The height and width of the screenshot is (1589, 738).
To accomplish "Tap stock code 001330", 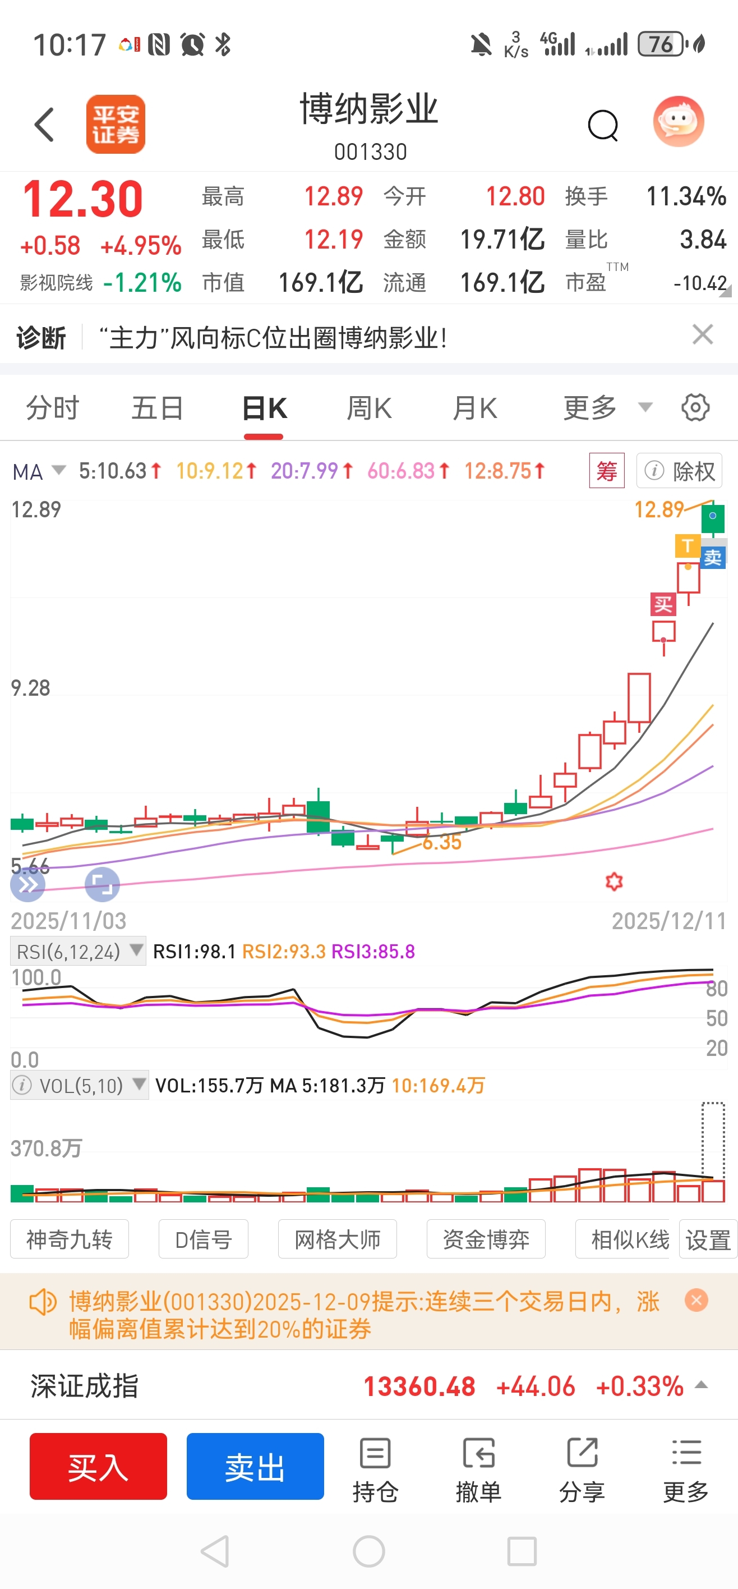I will [371, 151].
